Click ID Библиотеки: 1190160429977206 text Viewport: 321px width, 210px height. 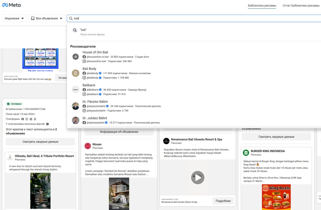[26, 109]
